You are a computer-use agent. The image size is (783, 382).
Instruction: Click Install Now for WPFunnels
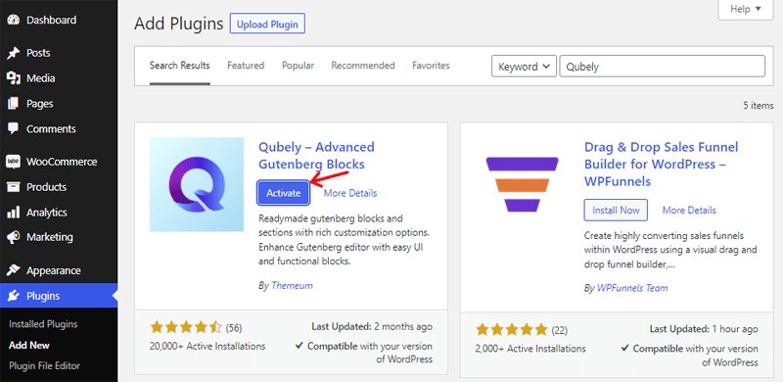[x=616, y=210]
